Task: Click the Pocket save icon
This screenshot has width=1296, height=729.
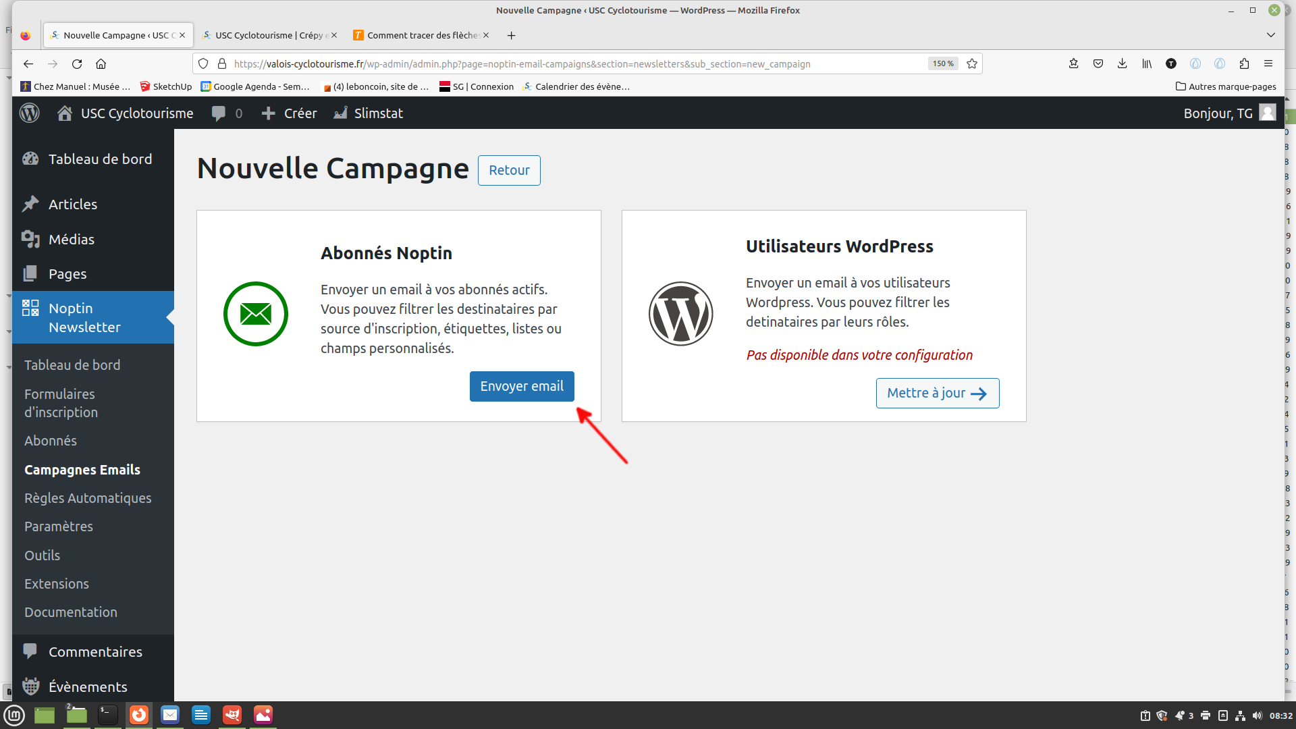Action: tap(1098, 63)
